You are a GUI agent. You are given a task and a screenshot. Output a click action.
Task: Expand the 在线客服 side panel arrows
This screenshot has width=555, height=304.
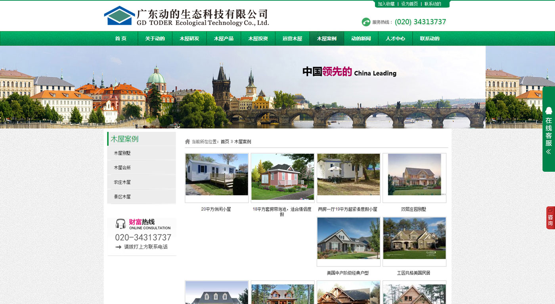tap(549, 152)
